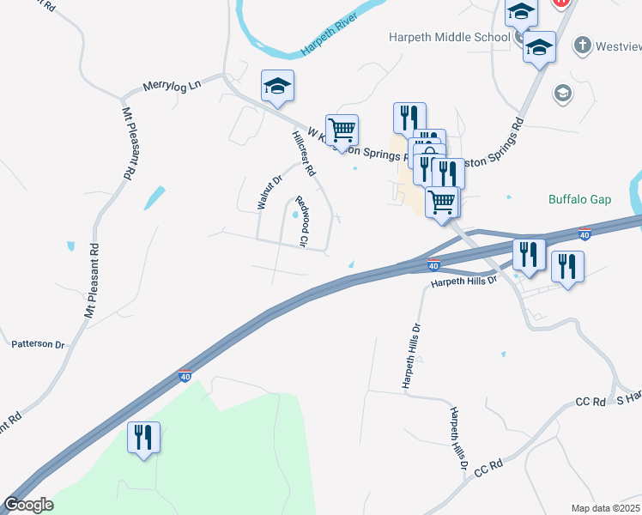
Task: Click the restaurant marker above Harpeth Hills Dr
Action: (x=529, y=257)
